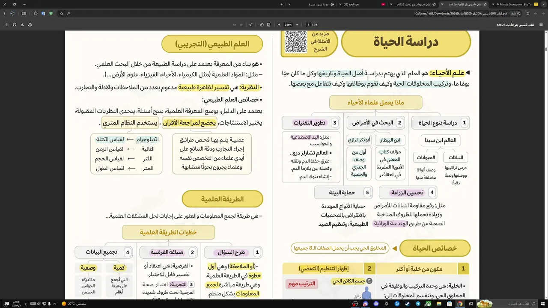Screen dimensions: 548x308
Task: Click the 'صياغة الفرضية' step box
Action: coord(168,252)
